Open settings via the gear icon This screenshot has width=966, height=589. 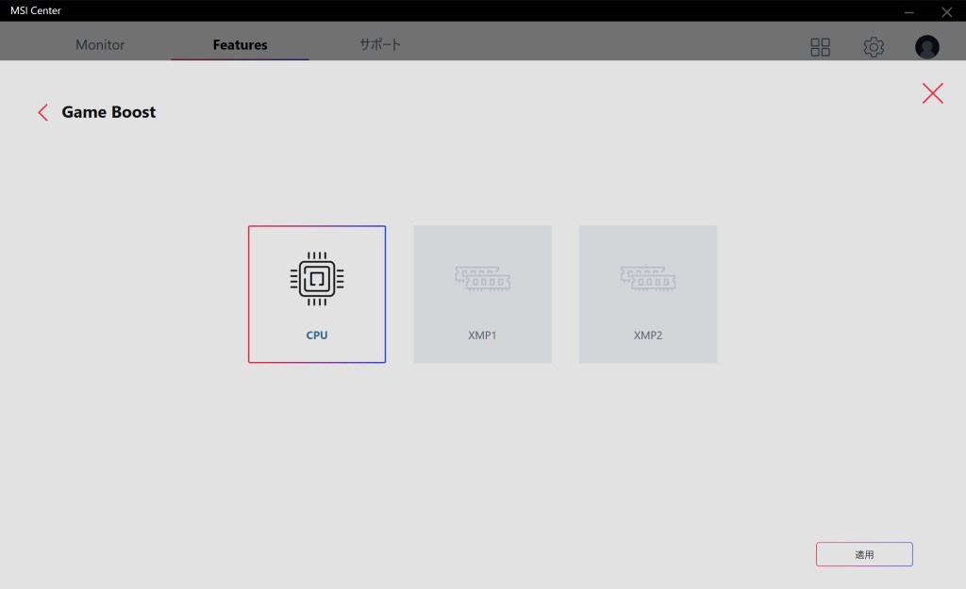(x=874, y=47)
